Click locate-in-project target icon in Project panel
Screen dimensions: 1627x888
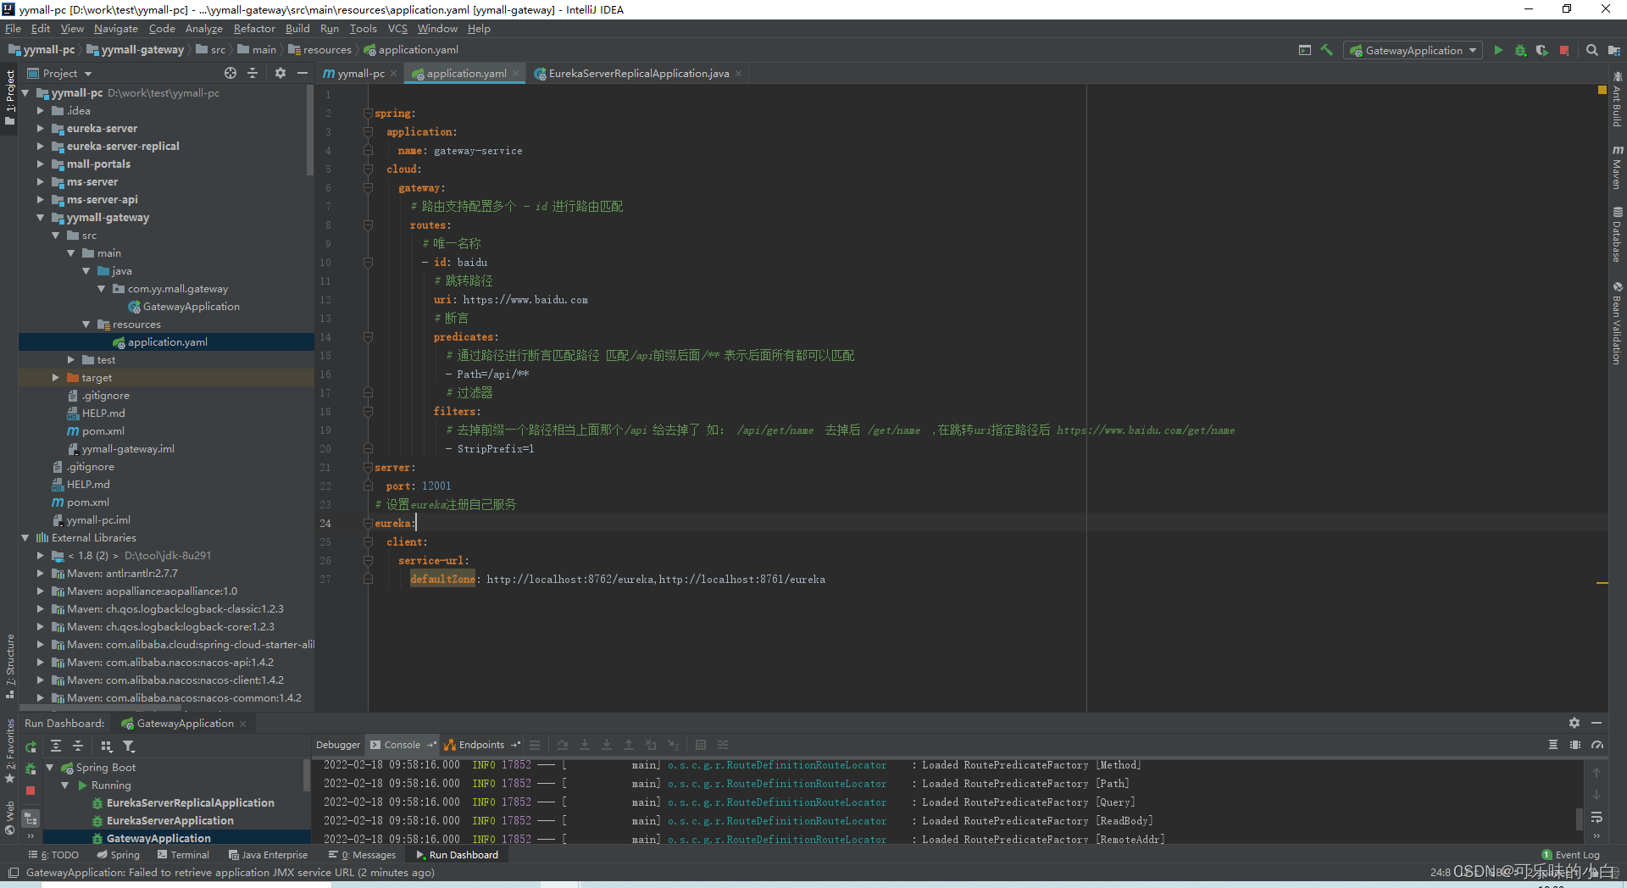tap(230, 74)
